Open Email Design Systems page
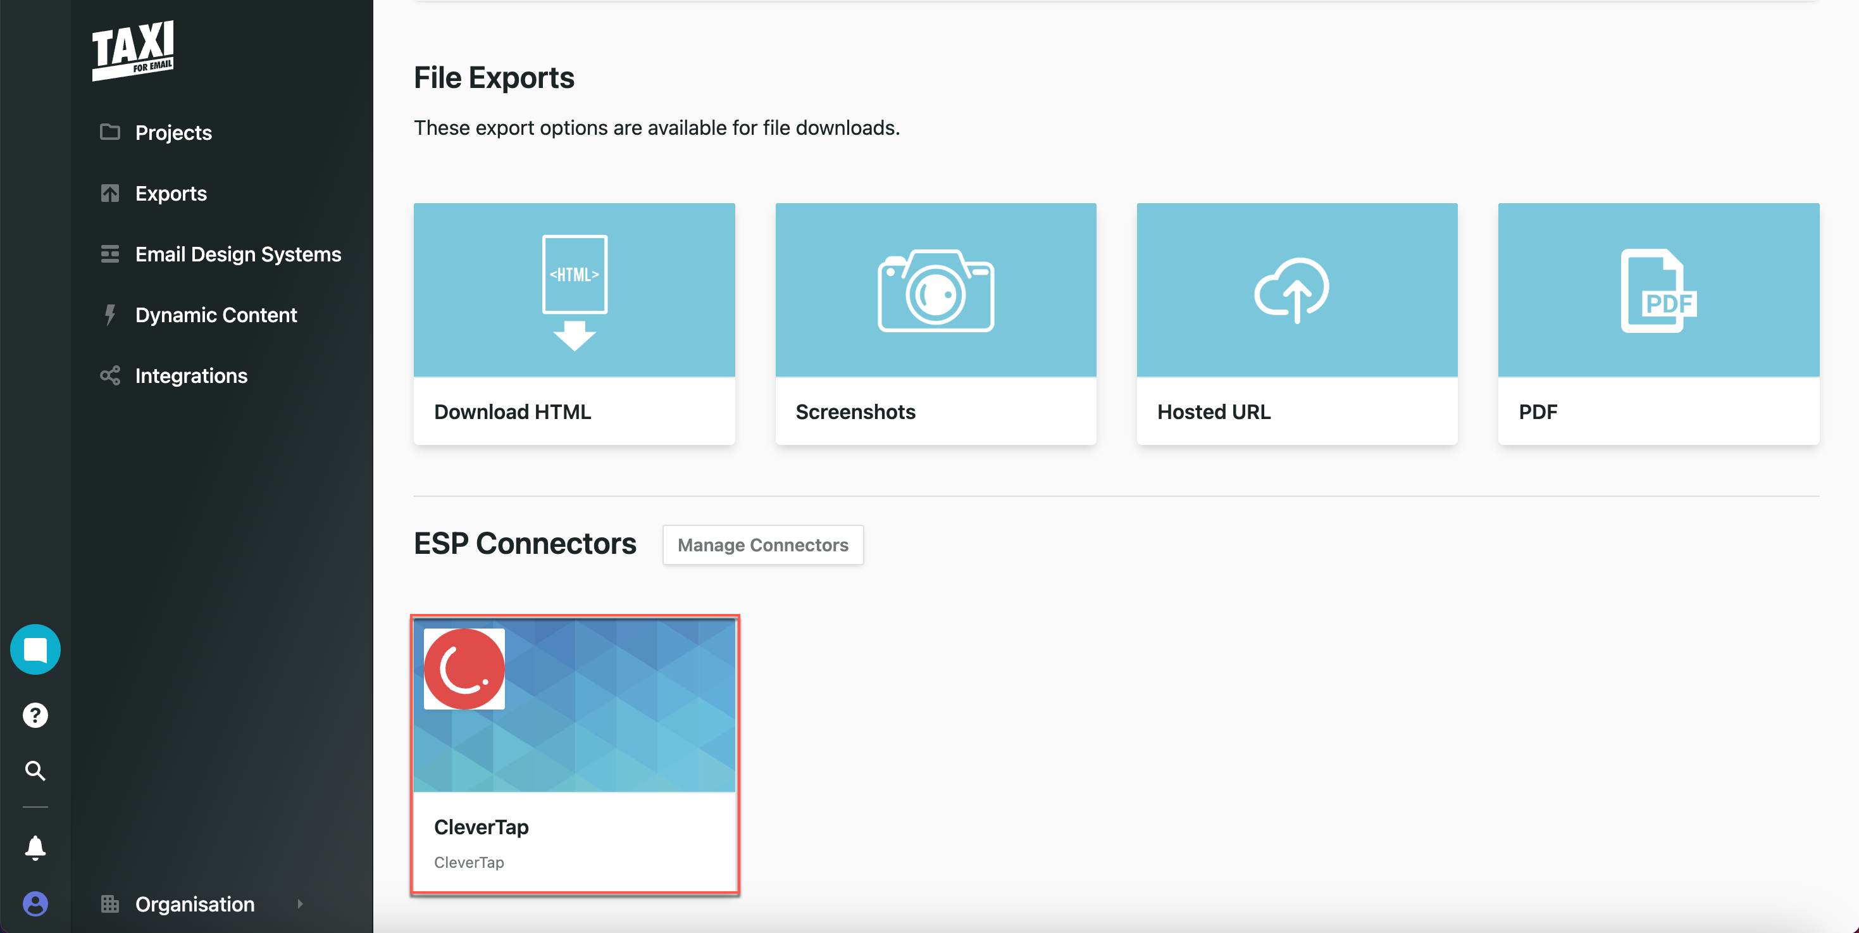The width and height of the screenshot is (1859, 933). [x=238, y=253]
